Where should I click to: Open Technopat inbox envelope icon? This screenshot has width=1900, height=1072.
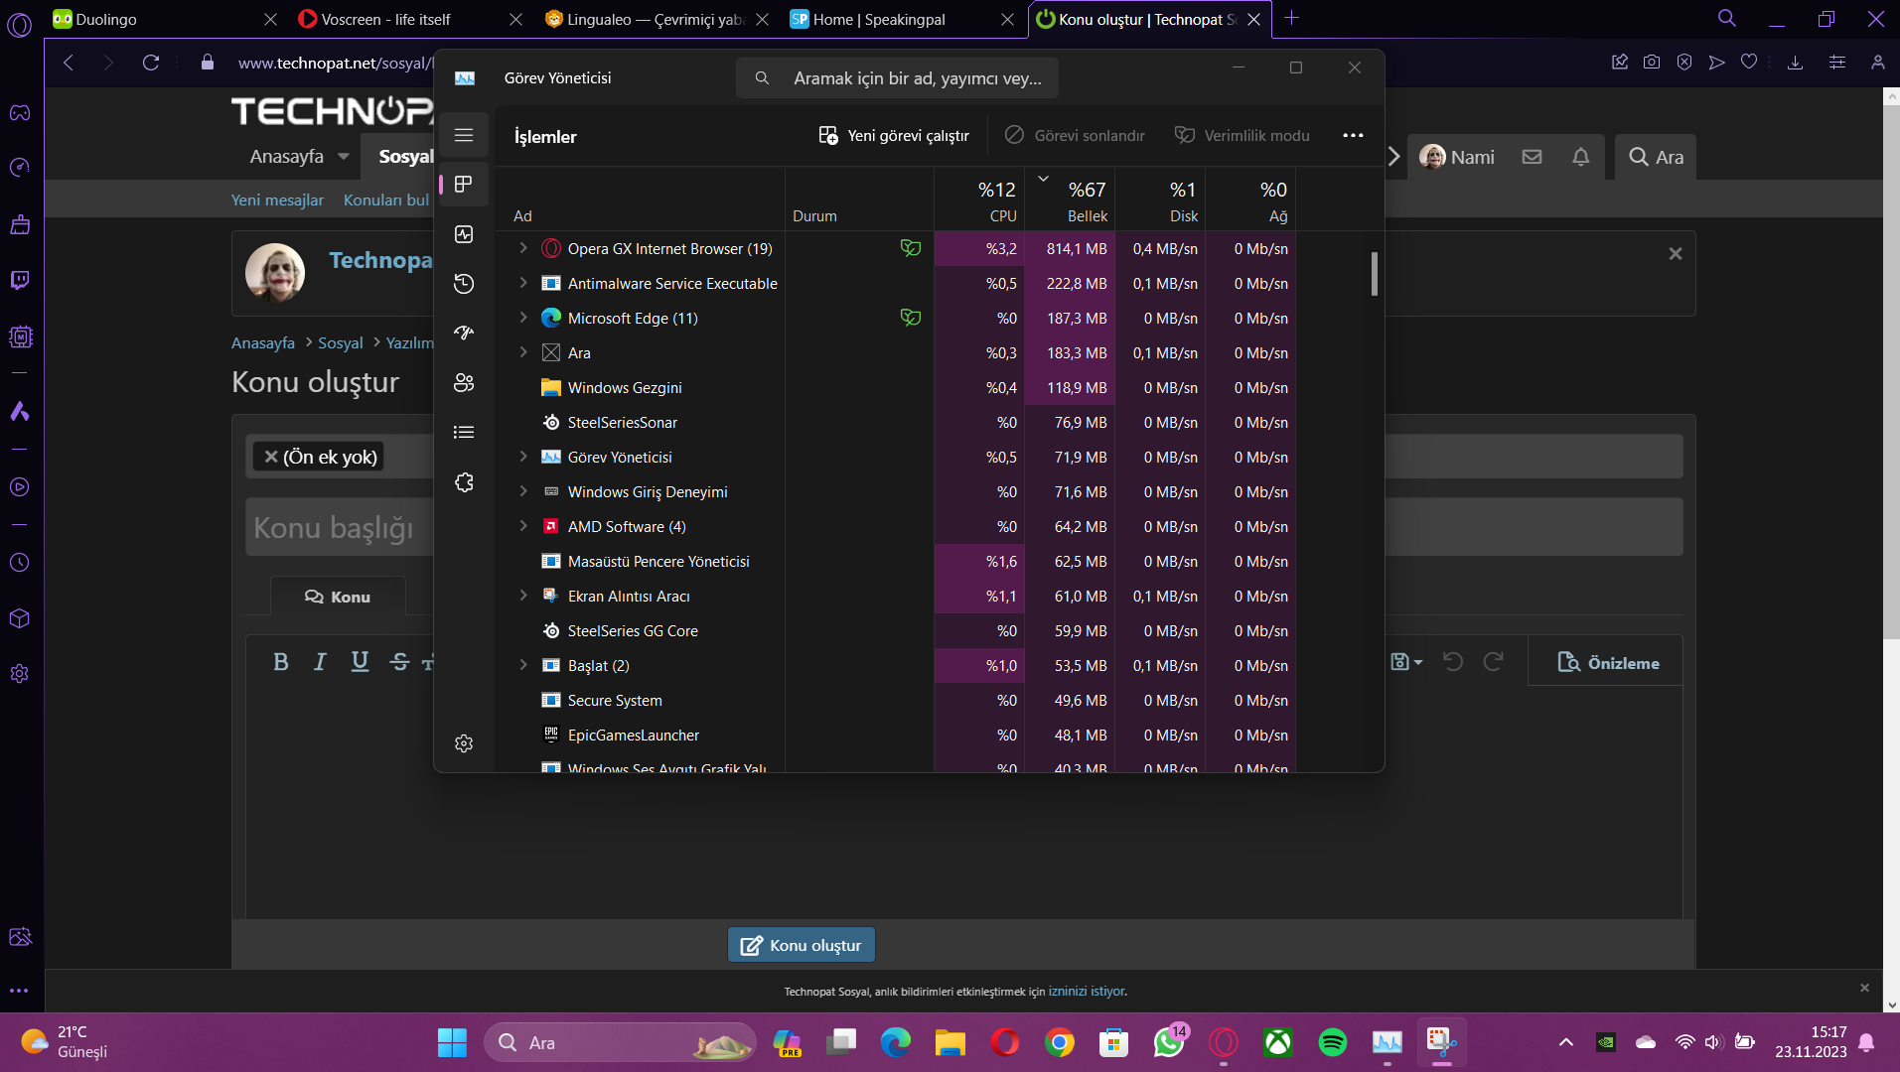click(1532, 157)
